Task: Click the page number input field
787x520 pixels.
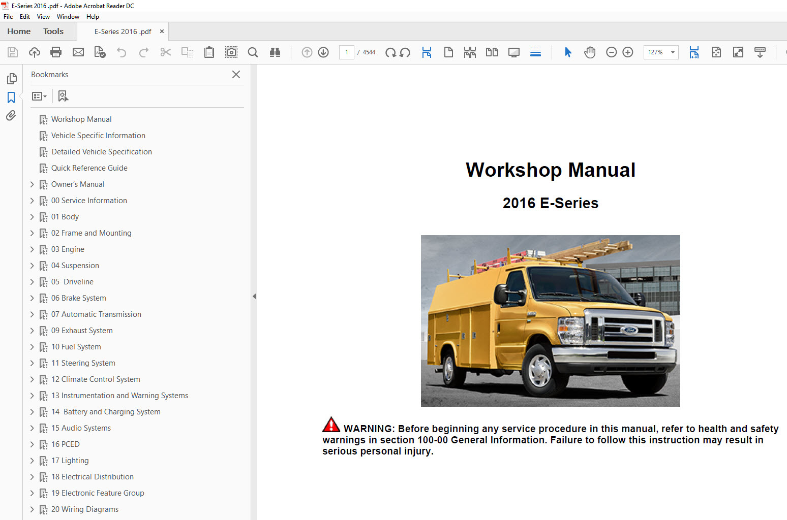Action: pos(347,52)
